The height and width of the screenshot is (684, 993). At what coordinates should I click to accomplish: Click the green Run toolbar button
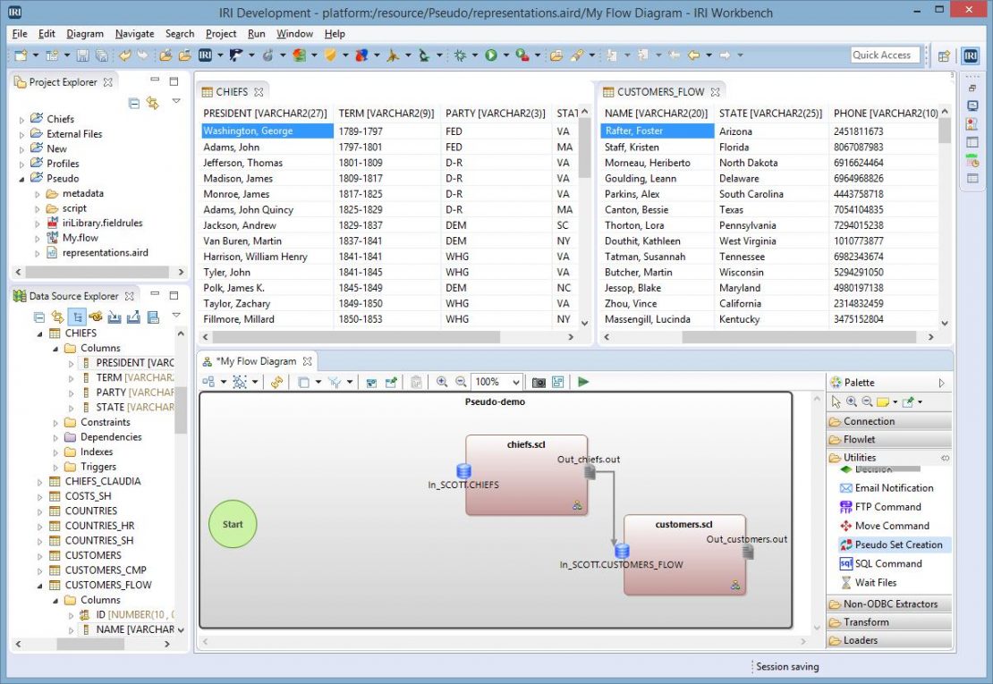click(x=491, y=55)
